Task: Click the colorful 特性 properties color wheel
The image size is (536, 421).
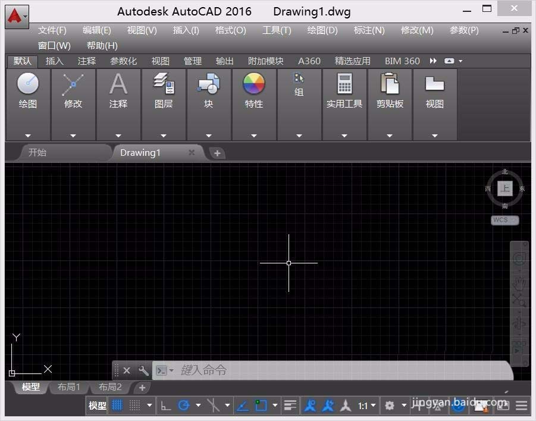Action: (x=254, y=84)
